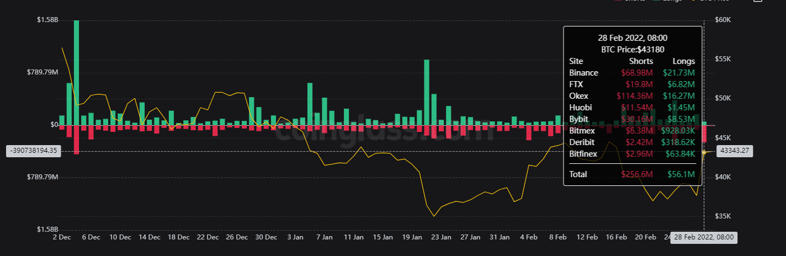The width and height of the screenshot is (786, 256).
Task: Click the Total row label in tooltip
Action: point(578,174)
